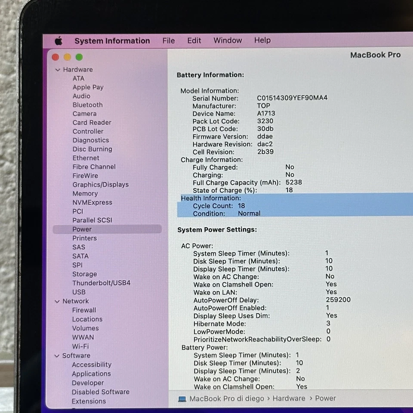Select Diagnostics in the sidebar

[x=91, y=140]
